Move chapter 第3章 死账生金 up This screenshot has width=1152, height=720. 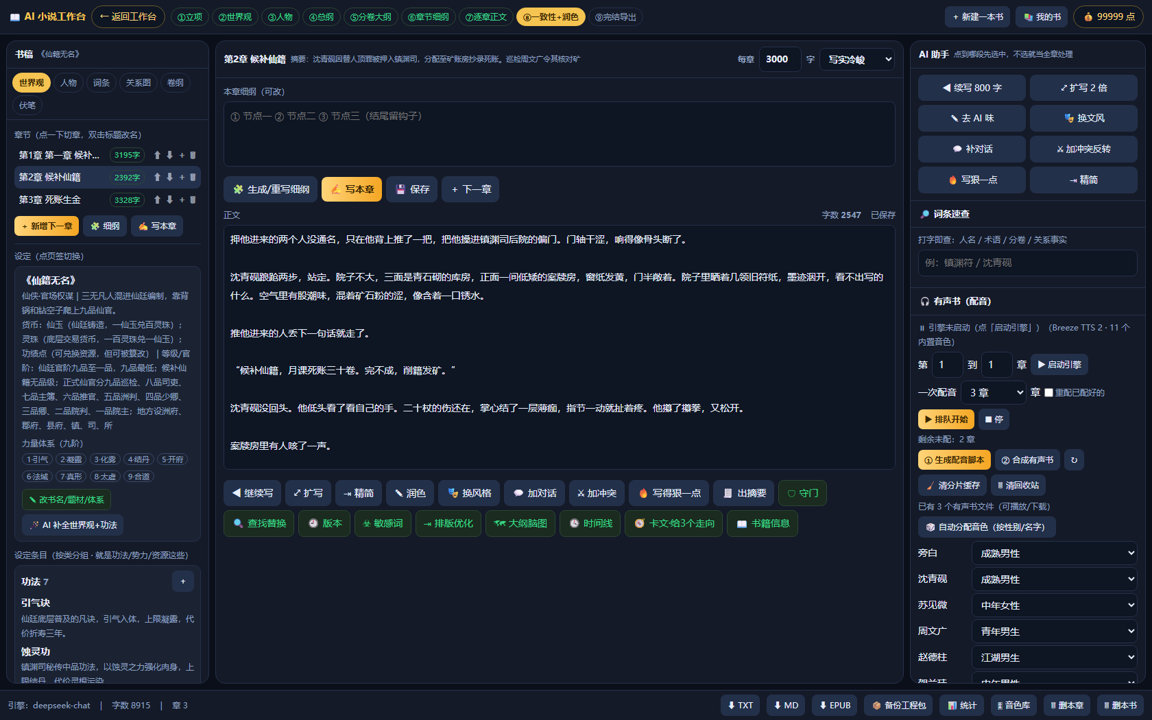[x=157, y=200]
